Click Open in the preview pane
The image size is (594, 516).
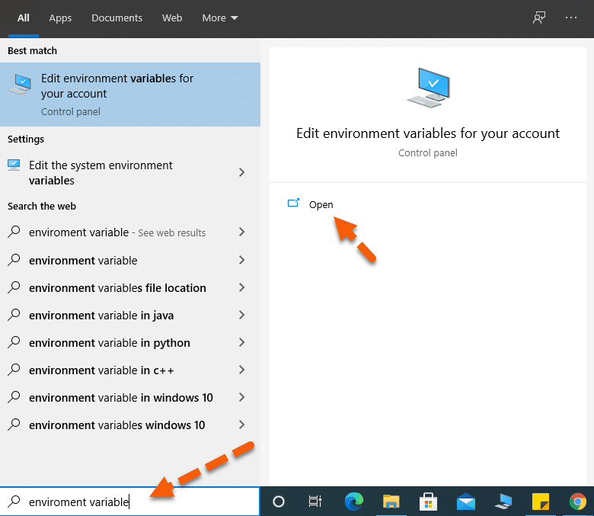321,204
